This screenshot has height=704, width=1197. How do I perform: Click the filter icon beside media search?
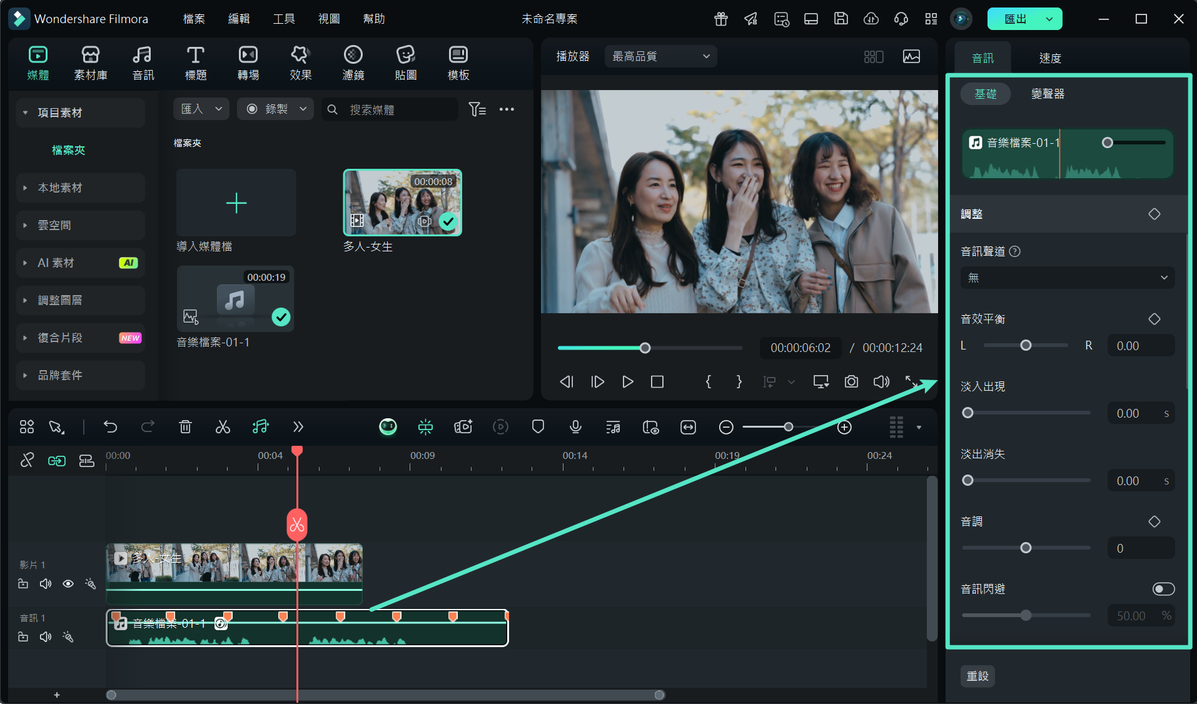tap(477, 109)
